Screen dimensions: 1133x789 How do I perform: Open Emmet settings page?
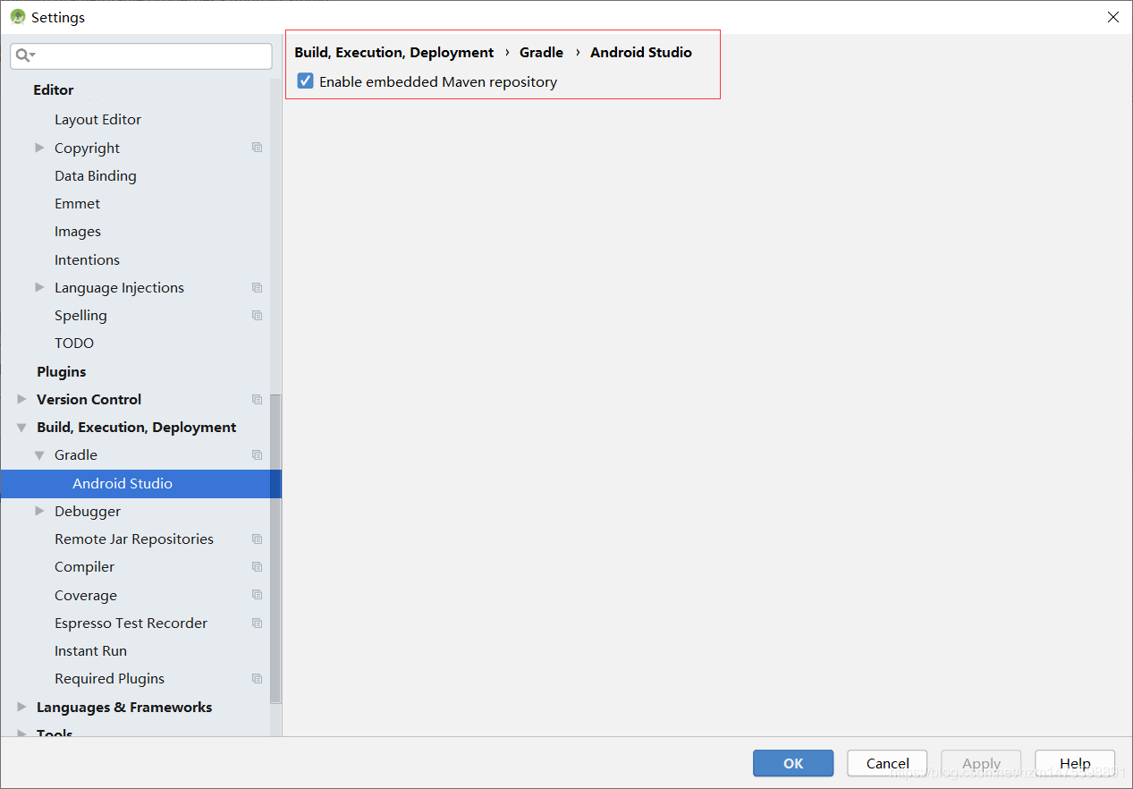78,203
